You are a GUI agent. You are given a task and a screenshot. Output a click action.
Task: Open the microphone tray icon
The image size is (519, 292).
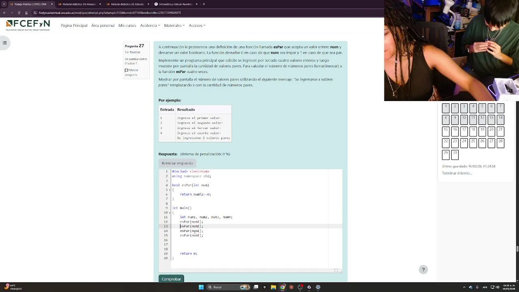477,287
